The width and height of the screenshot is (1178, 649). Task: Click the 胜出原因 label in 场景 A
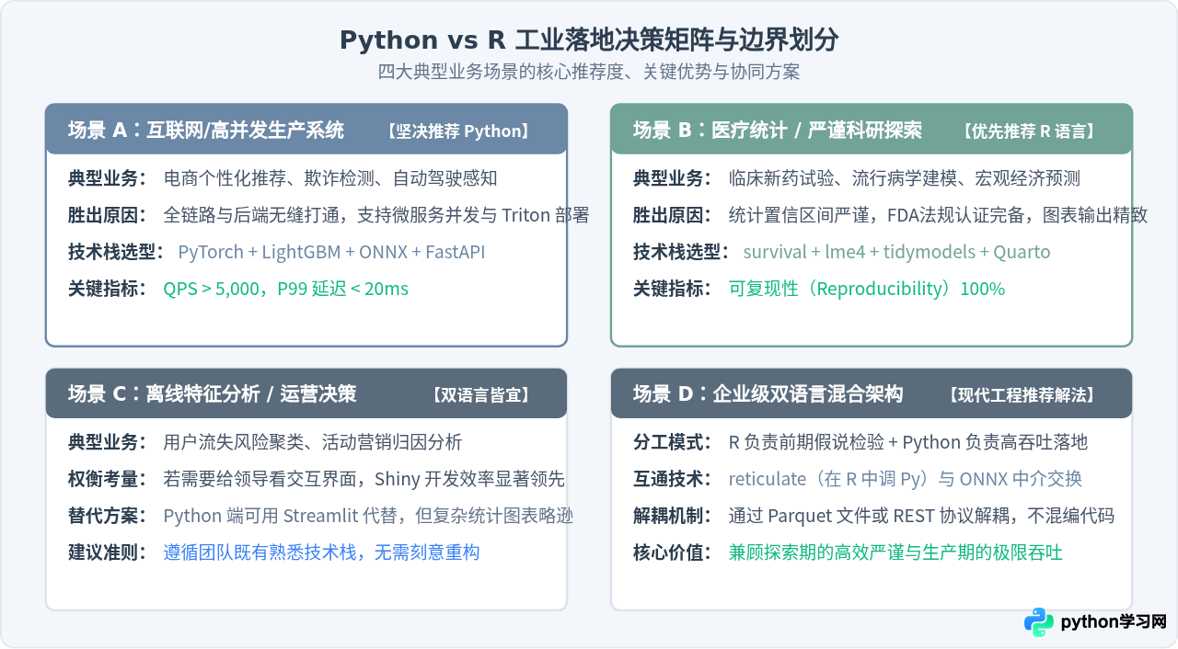click(x=107, y=215)
